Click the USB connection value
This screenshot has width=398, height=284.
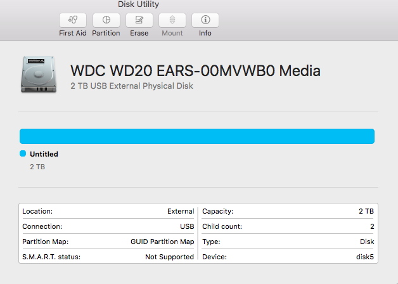pyautogui.click(x=187, y=226)
